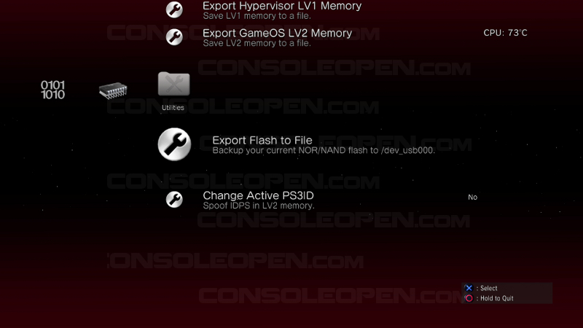Viewport: 583px width, 328px height.
Task: Open the Utilities folder icon
Action: (x=173, y=84)
